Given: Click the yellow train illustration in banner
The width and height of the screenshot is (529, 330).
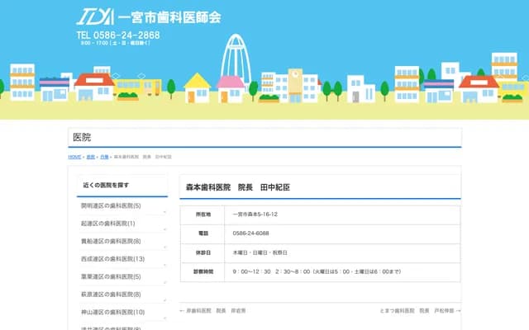Looking at the screenshot, I should (x=137, y=87).
